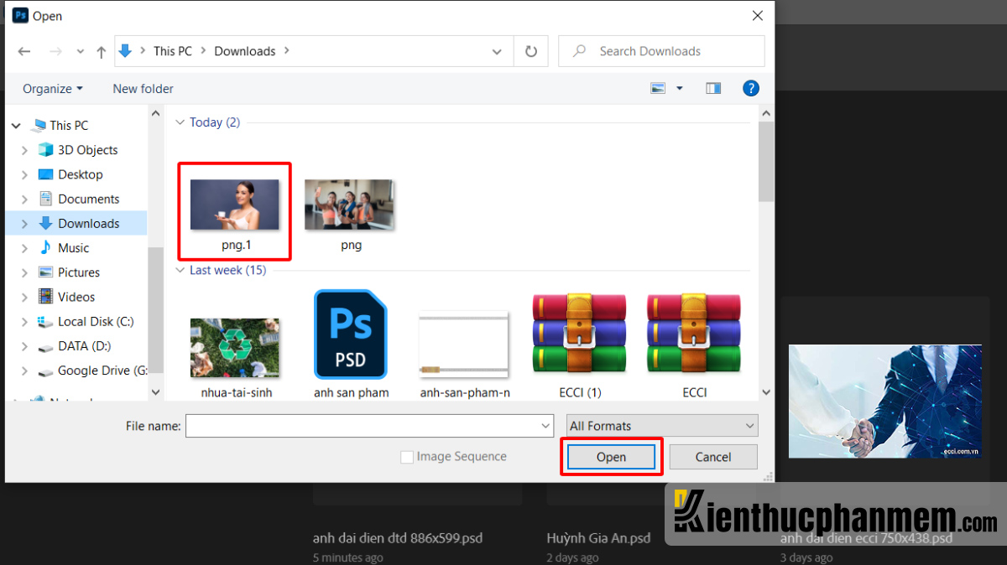Click Downloads in the address bar path

(x=245, y=51)
